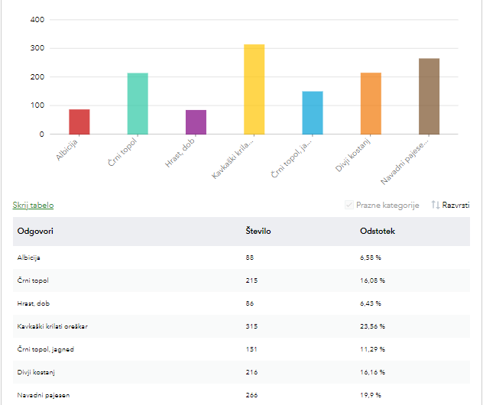Viewport: 483px width, 405px height.
Task: Click the blue Črni topol, jagned bar
Action: 313,113
